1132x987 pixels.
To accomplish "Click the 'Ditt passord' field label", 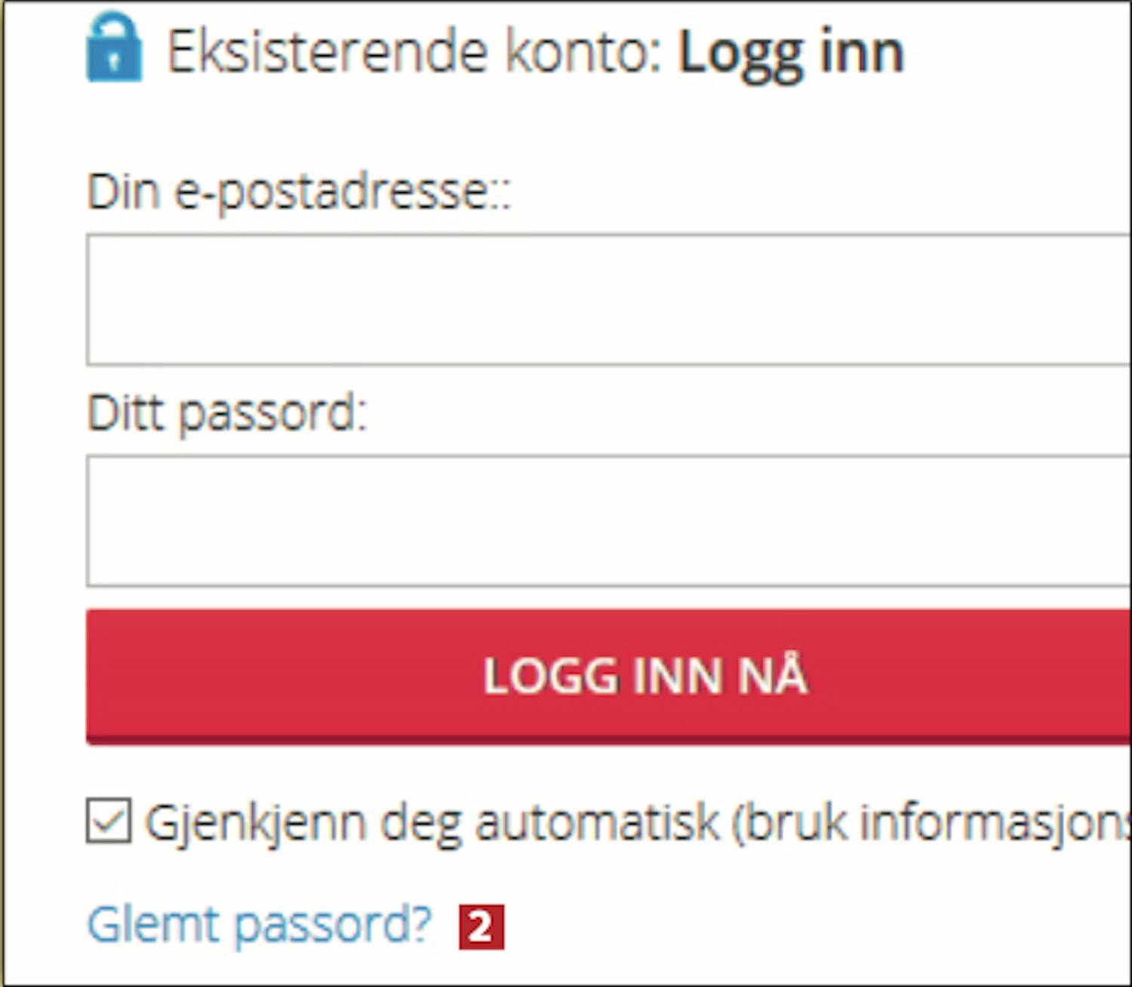I will pyautogui.click(x=226, y=413).
